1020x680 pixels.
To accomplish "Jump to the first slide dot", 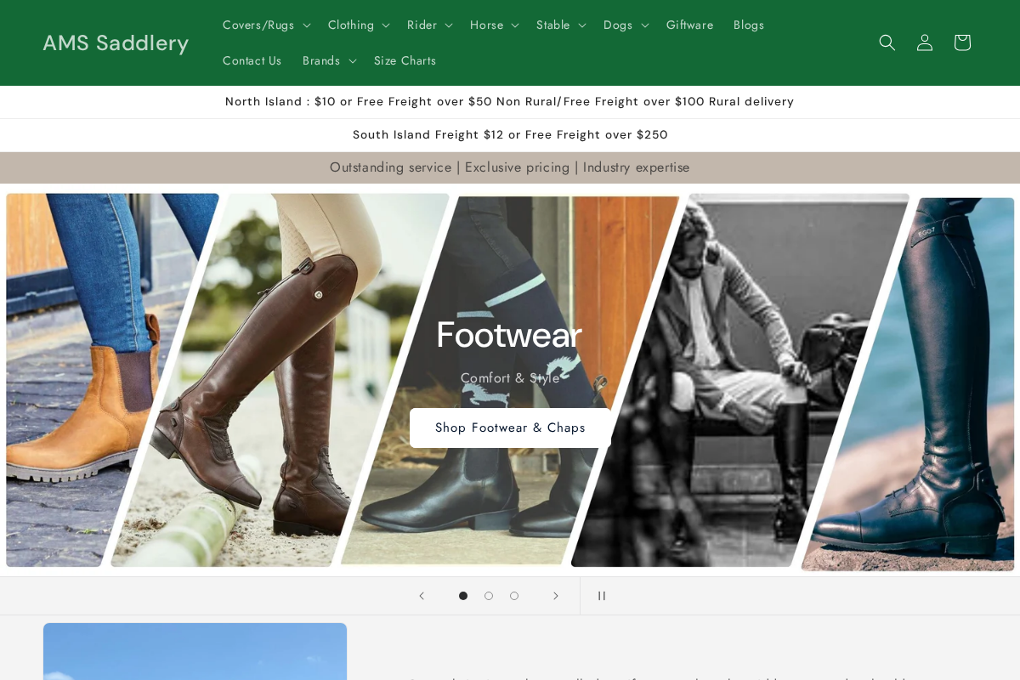I will [x=463, y=596].
